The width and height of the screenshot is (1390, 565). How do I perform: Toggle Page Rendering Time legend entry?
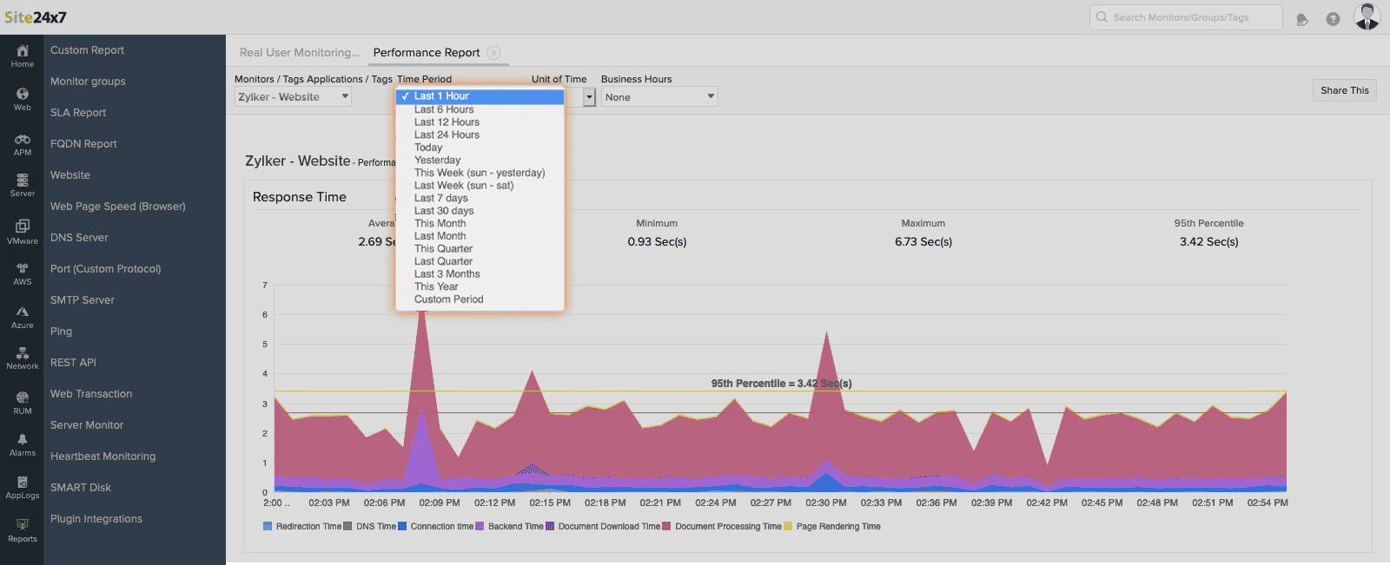(x=832, y=526)
